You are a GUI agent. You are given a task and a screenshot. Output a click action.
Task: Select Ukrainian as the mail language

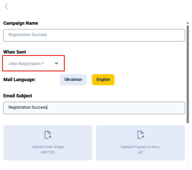click(73, 80)
